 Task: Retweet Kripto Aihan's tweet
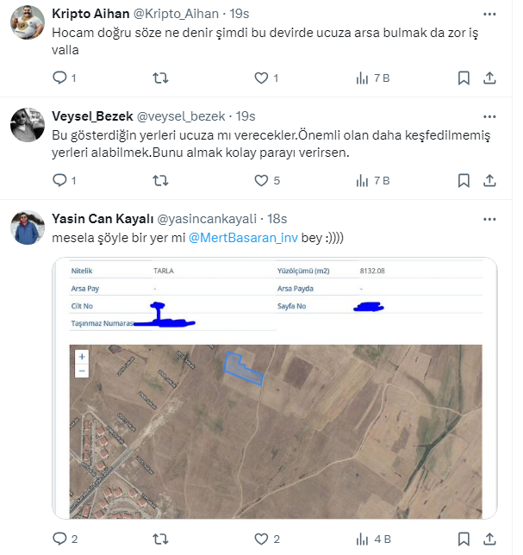coord(160,78)
